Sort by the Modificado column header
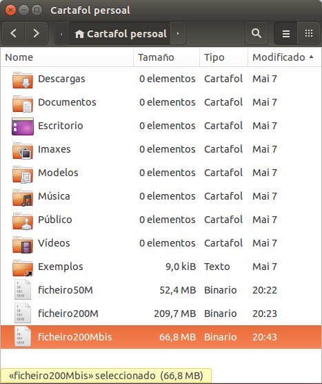322x384 pixels. [285, 57]
